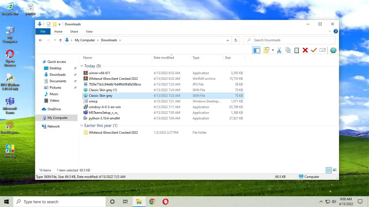Click the envelope Email icon in toolbar
Screen dimensions: 369x207
click(x=323, y=50)
